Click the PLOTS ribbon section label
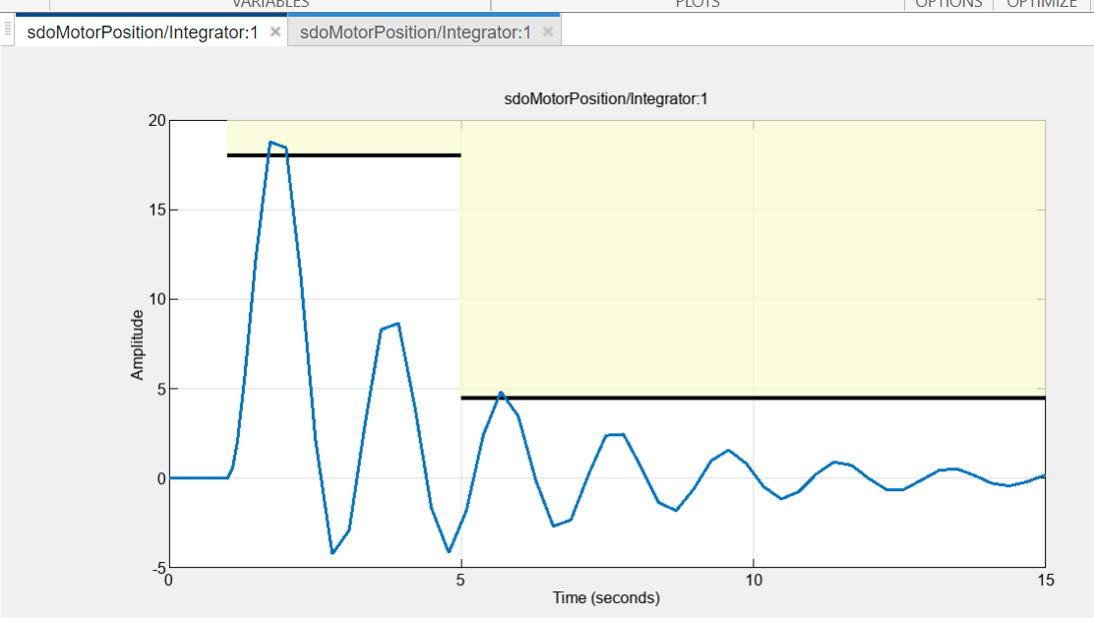The width and height of the screenshot is (1094, 618). tap(697, 4)
